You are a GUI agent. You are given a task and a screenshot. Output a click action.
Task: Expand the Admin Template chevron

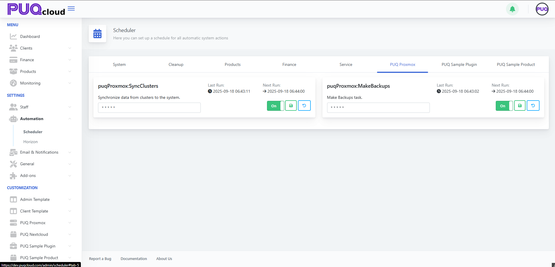70,199
